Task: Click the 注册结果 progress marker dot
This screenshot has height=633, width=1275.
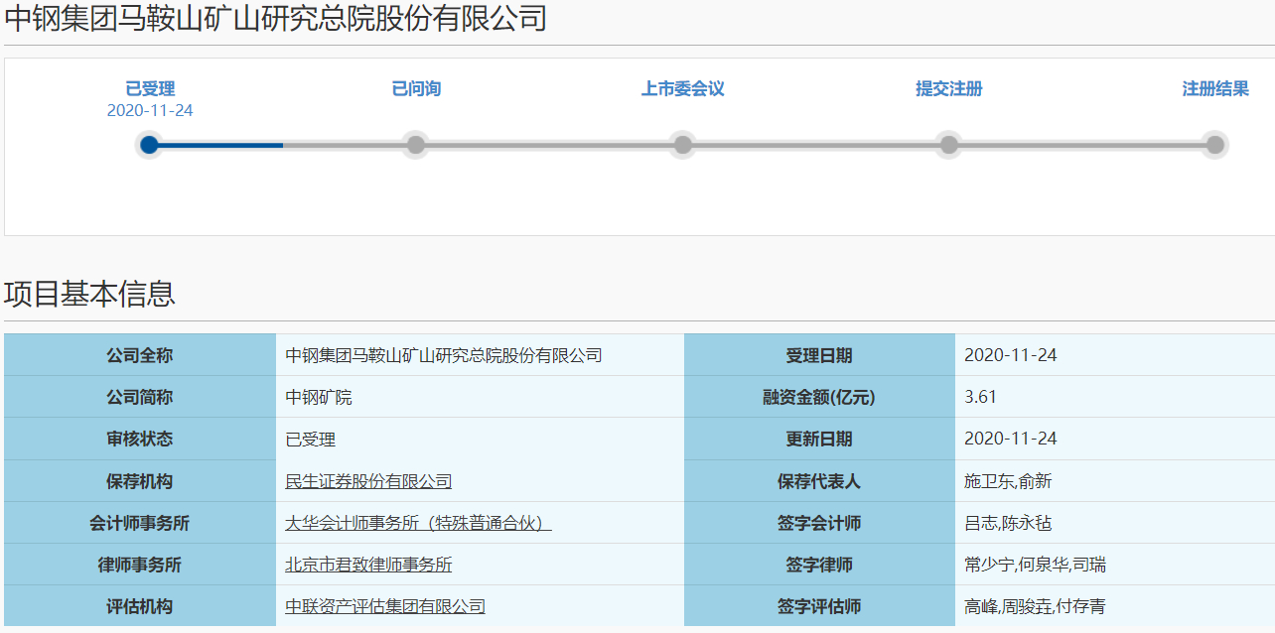Action: click(1214, 145)
